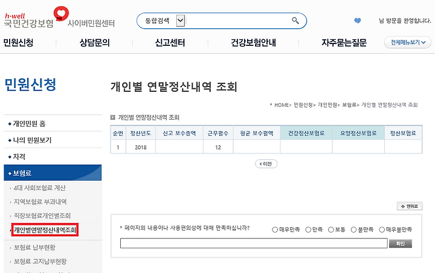Open the 신고센터 main menu
This screenshot has width=435, height=273.
[170, 42]
